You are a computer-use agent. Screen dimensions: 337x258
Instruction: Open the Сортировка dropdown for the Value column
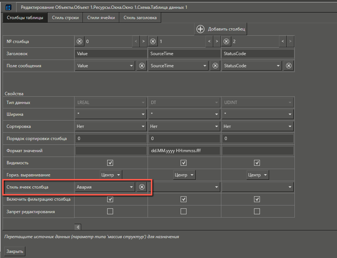tap(110, 126)
